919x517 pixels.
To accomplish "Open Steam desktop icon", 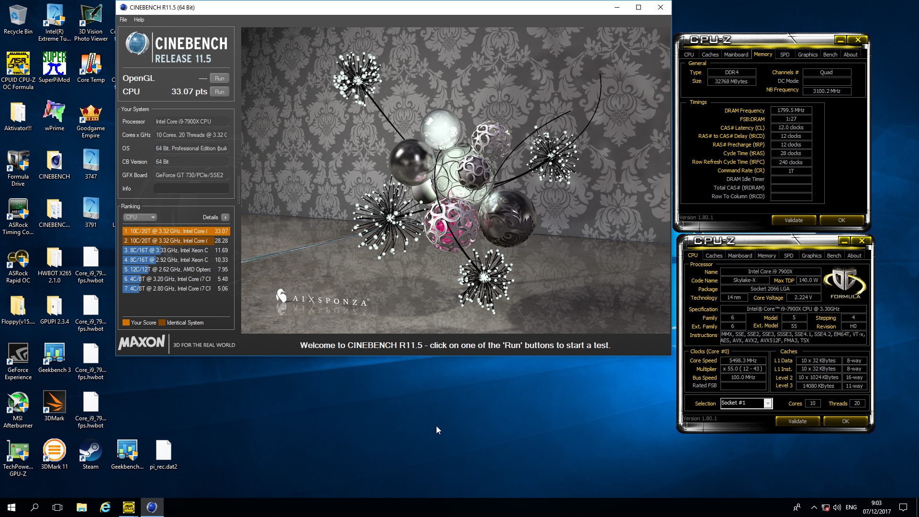I will tap(90, 455).
